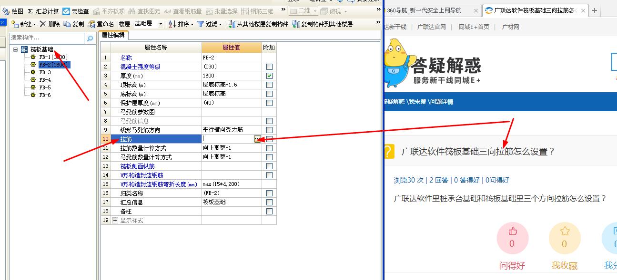The height and width of the screenshot is (280, 617).
Task: Click 从其他楼层复制构件
Action: pyautogui.click(x=258, y=24)
